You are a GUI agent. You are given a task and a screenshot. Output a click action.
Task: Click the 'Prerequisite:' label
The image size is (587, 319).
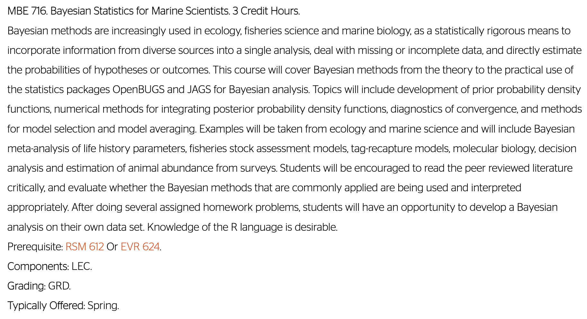tap(35, 246)
